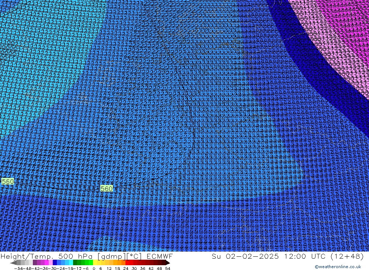Click the (12+48) forecast offset text
This screenshot has height=270, width=369.
(347, 256)
